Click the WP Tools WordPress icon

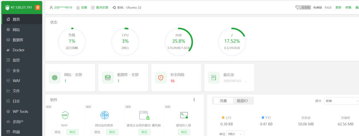(8, 112)
